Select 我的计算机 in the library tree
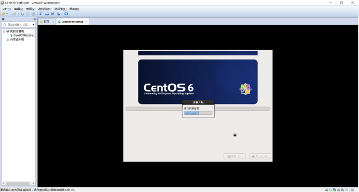The width and height of the screenshot is (359, 192). tap(17, 31)
